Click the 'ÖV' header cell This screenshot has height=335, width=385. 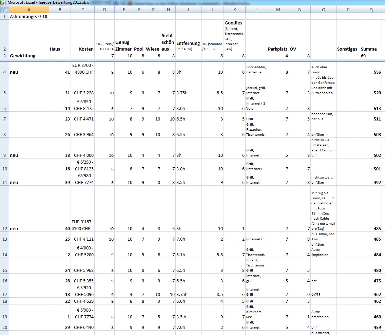coord(300,36)
